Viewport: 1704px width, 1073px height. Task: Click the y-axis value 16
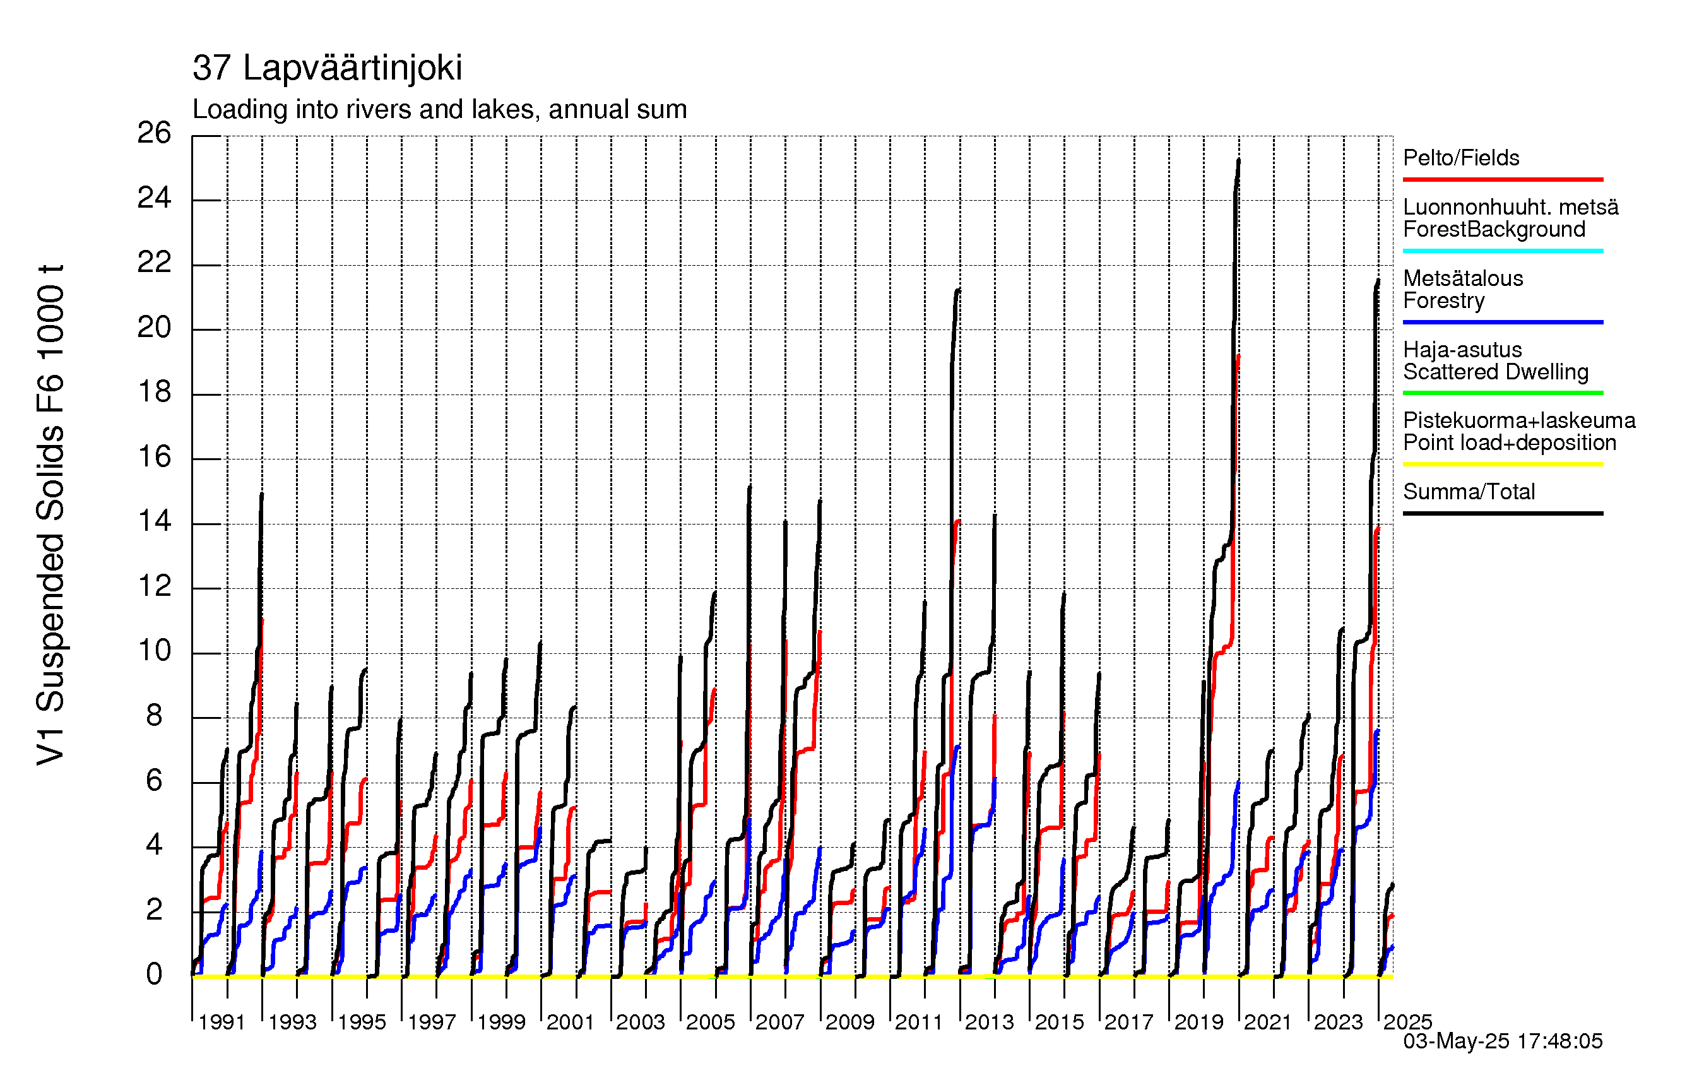click(x=154, y=457)
